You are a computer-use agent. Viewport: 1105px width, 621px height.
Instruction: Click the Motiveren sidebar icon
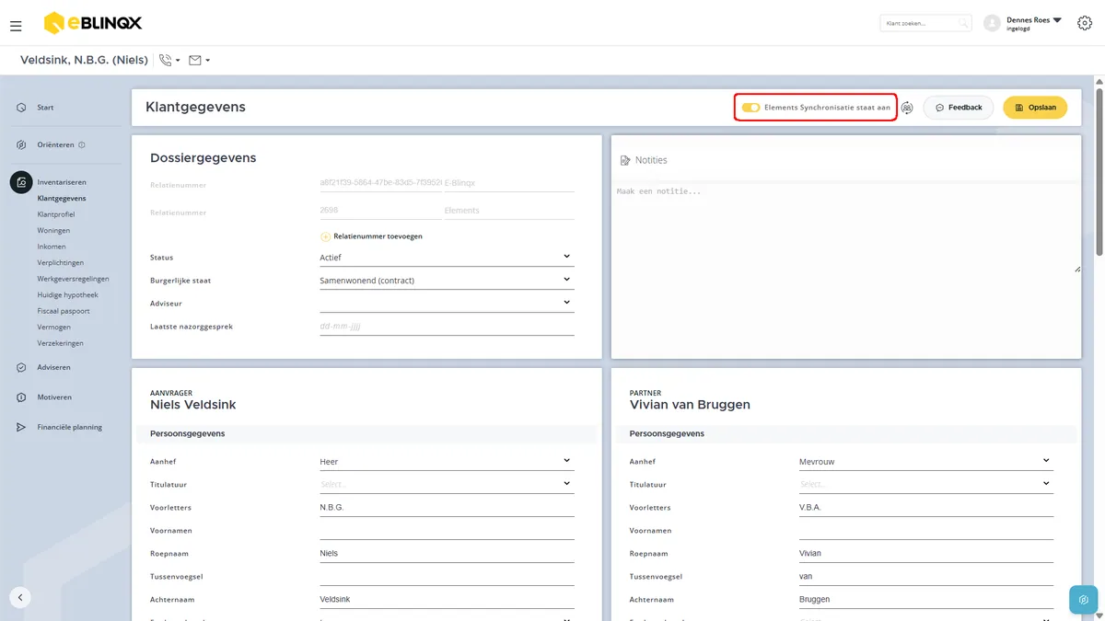pos(21,397)
